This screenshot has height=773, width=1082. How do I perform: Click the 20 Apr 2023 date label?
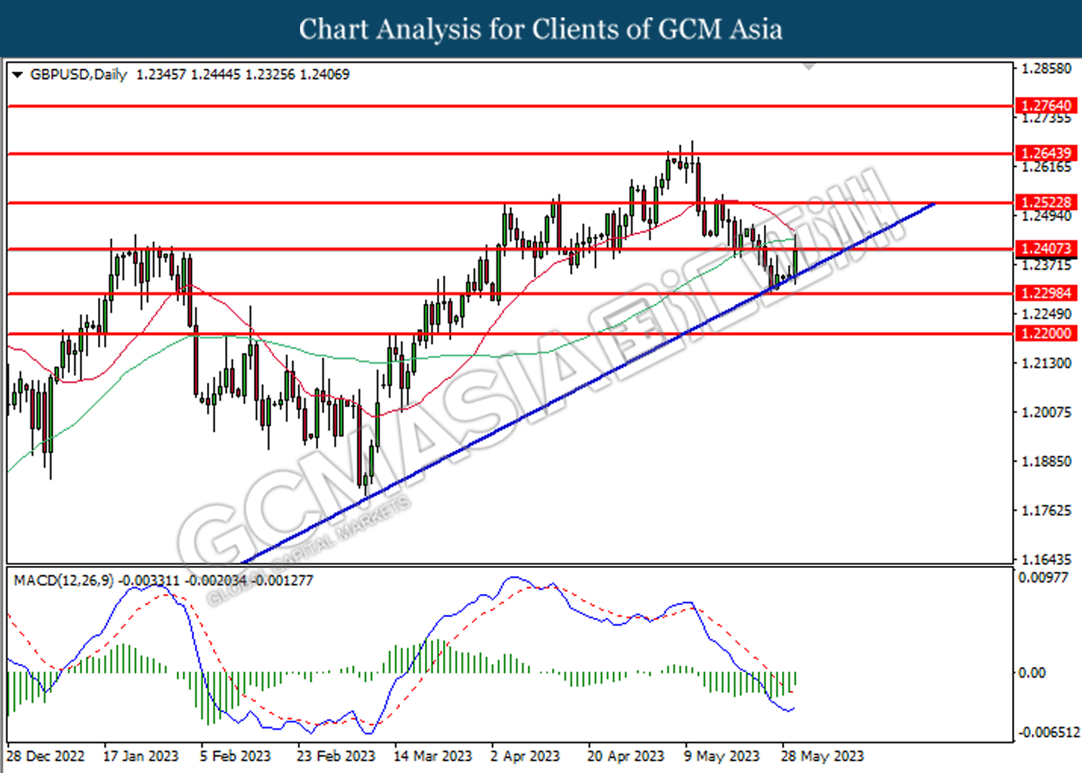[x=625, y=756]
